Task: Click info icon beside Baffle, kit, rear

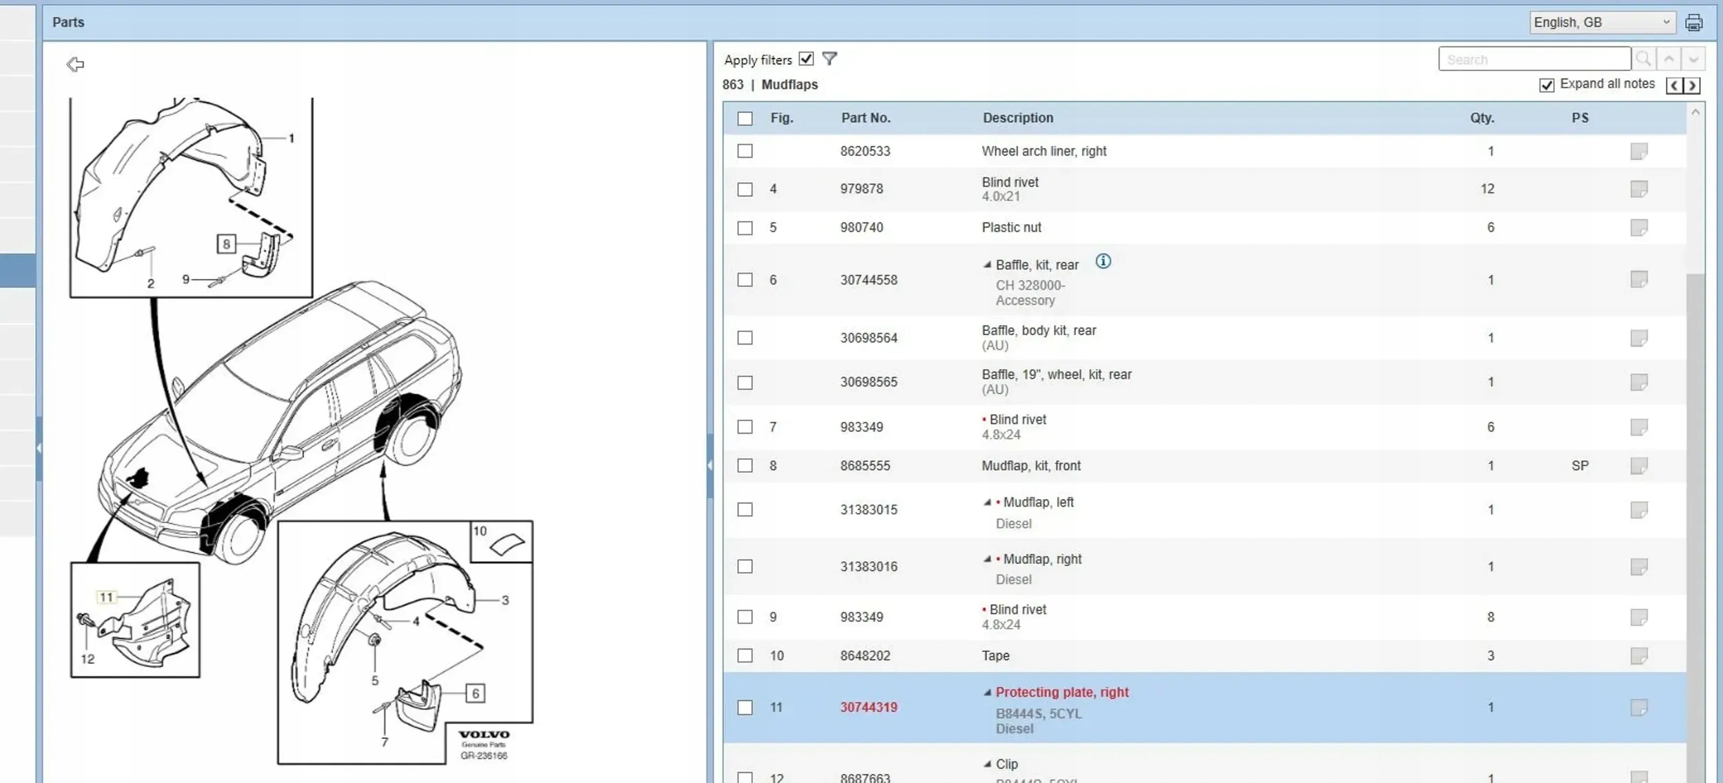Action: [1103, 261]
